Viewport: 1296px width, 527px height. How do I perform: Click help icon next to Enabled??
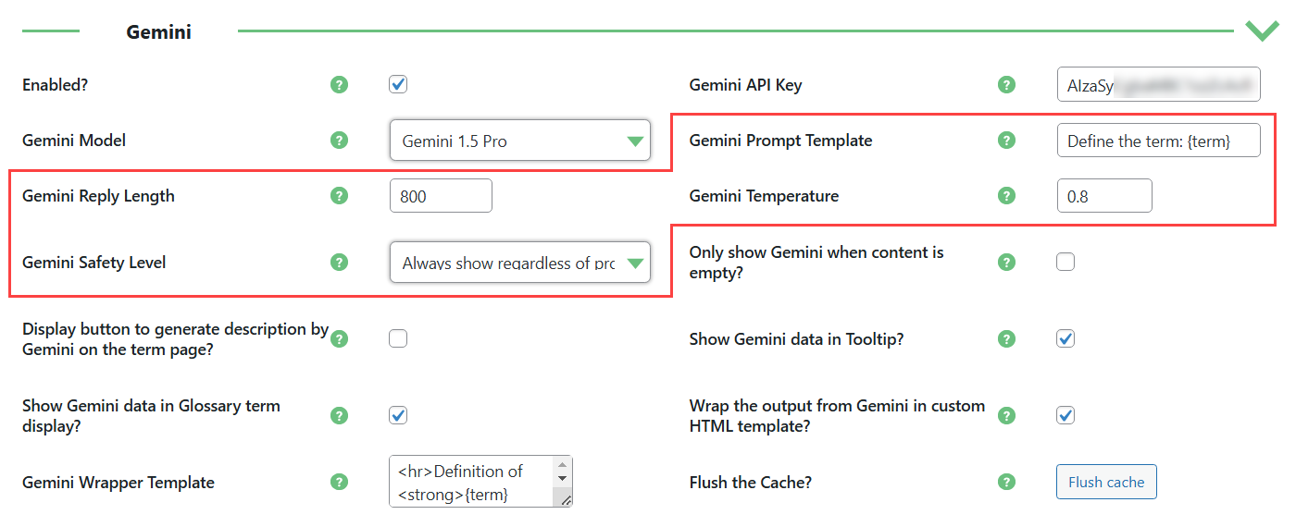tap(340, 85)
